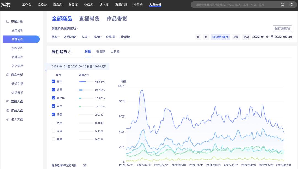Click help icon beside 属性趋势
Viewport: 298px width, 169px height.
tap(70, 52)
